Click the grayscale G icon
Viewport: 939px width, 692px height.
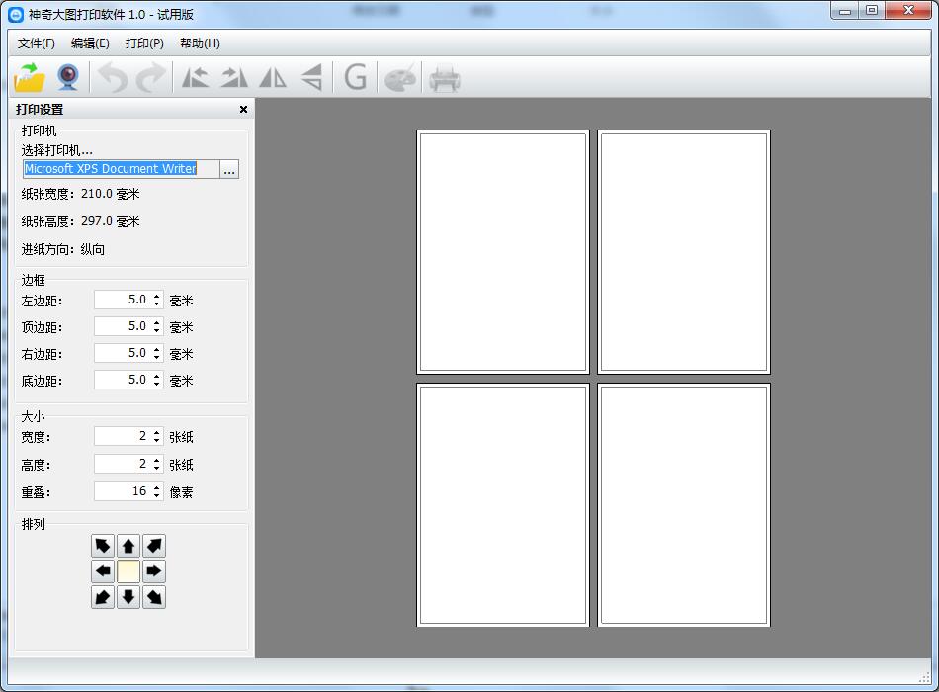[x=355, y=77]
